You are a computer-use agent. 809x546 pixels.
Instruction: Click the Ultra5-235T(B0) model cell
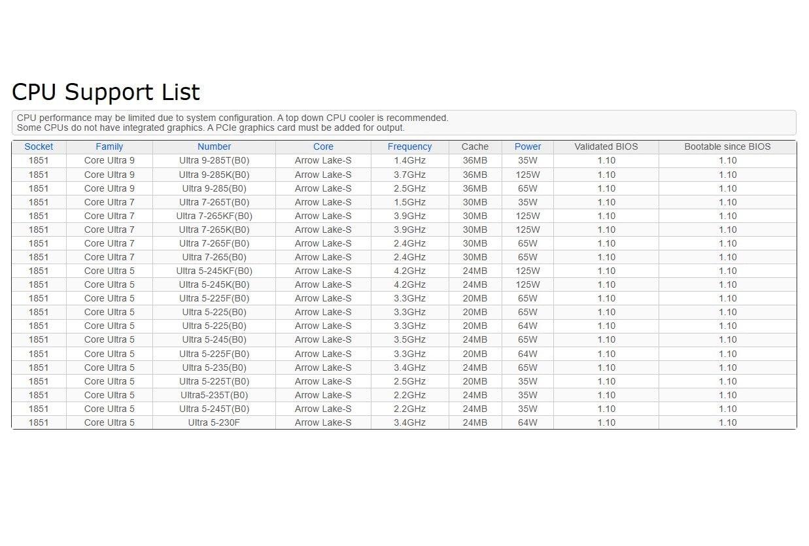pyautogui.click(x=214, y=395)
